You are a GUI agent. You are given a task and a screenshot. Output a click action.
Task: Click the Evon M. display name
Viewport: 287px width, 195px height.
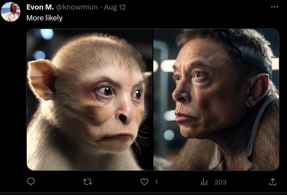[x=40, y=7]
